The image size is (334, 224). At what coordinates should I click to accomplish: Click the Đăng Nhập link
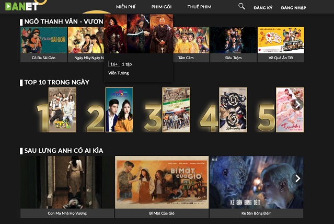coord(293,8)
